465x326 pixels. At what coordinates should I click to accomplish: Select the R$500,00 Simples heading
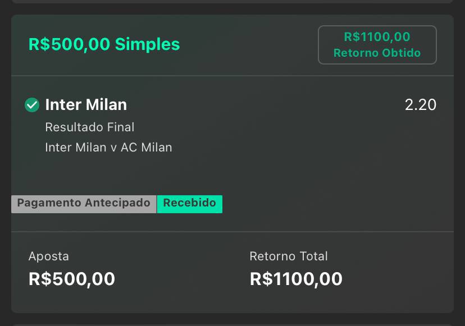tap(104, 44)
